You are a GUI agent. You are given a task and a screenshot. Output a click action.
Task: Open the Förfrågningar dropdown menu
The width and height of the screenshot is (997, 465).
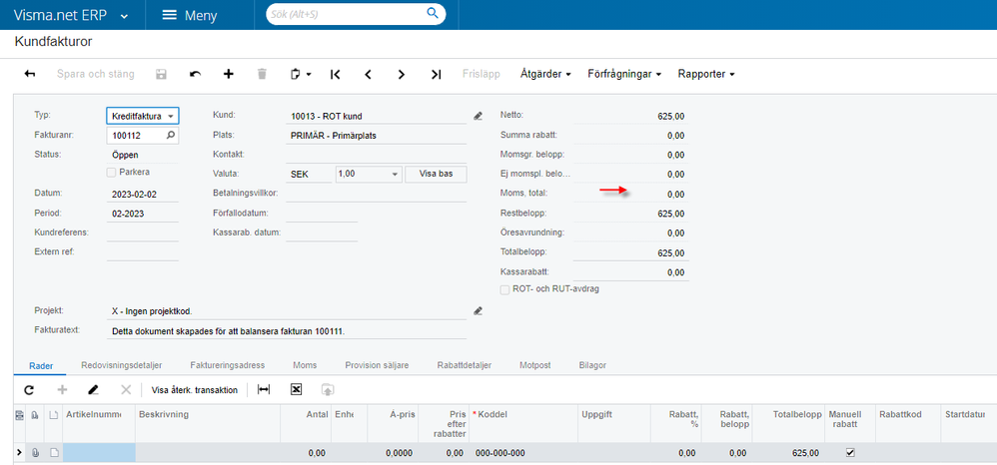(x=624, y=74)
